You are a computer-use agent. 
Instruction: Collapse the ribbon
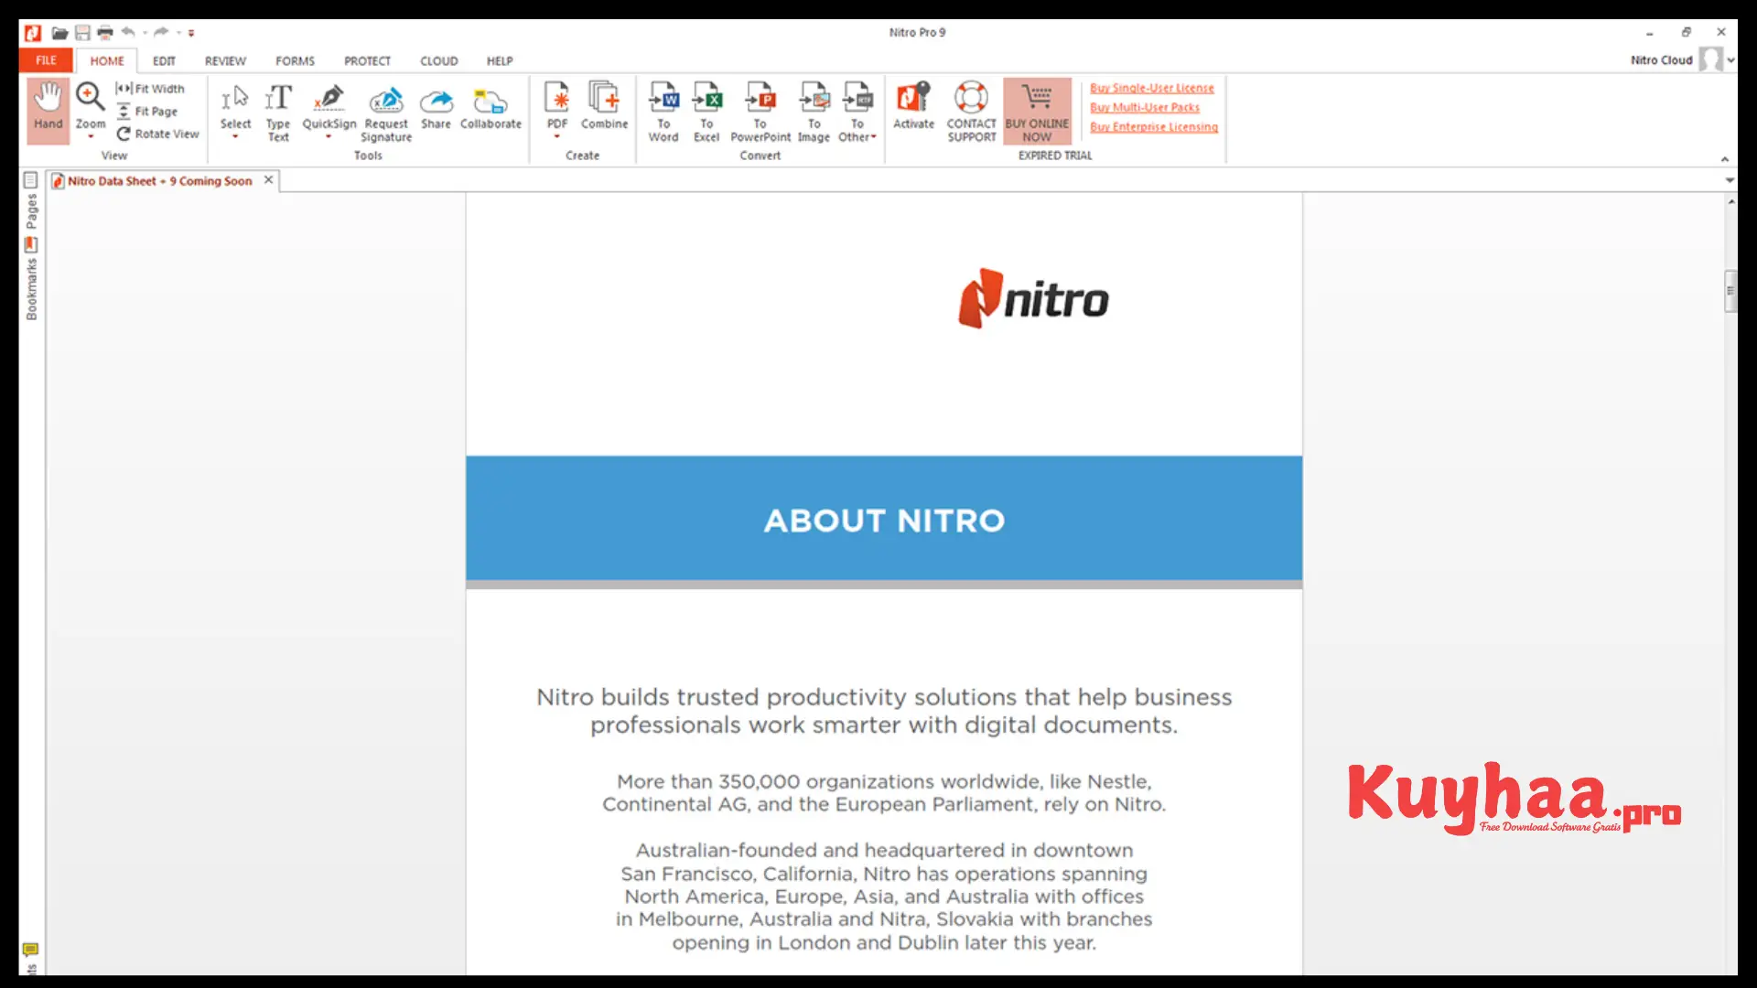[x=1725, y=159]
